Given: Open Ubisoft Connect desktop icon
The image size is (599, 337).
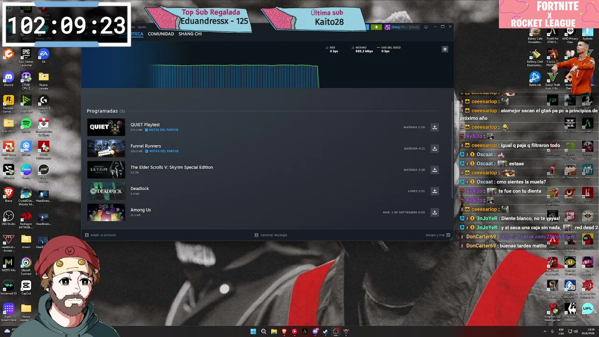Looking at the screenshot, I should 26,265.
